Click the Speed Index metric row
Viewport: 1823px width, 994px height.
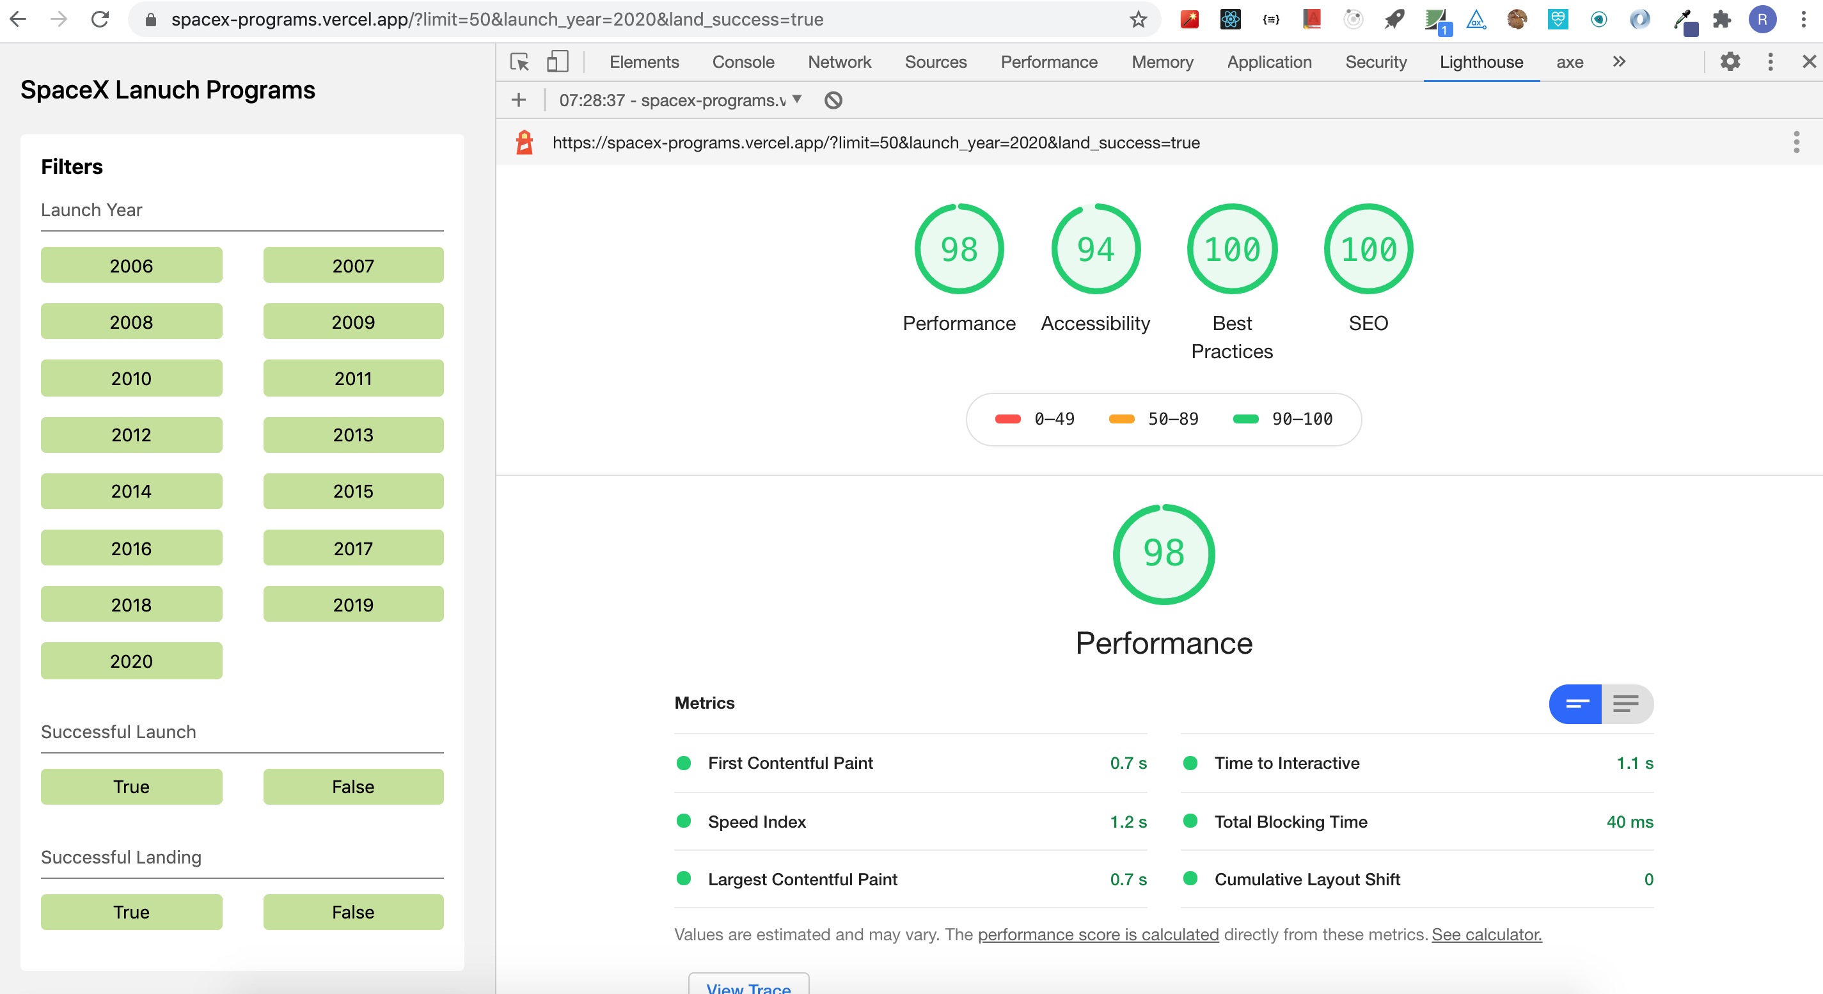(910, 821)
